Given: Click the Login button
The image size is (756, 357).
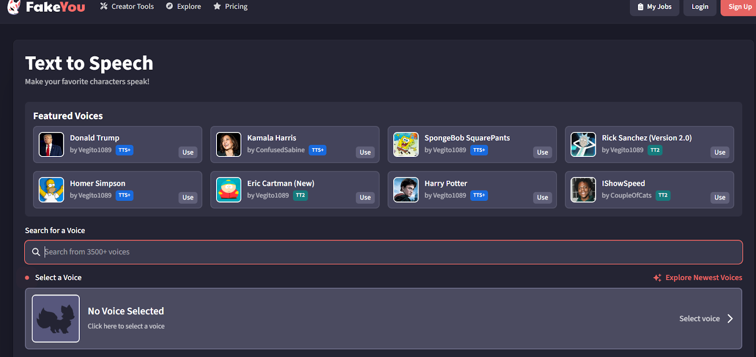Looking at the screenshot, I should [x=700, y=7].
